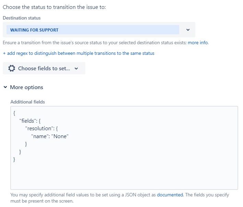Click empty area at bottom of textarea
Image resolution: width=243 pixels, height=207 pixels.
(x=124, y=176)
